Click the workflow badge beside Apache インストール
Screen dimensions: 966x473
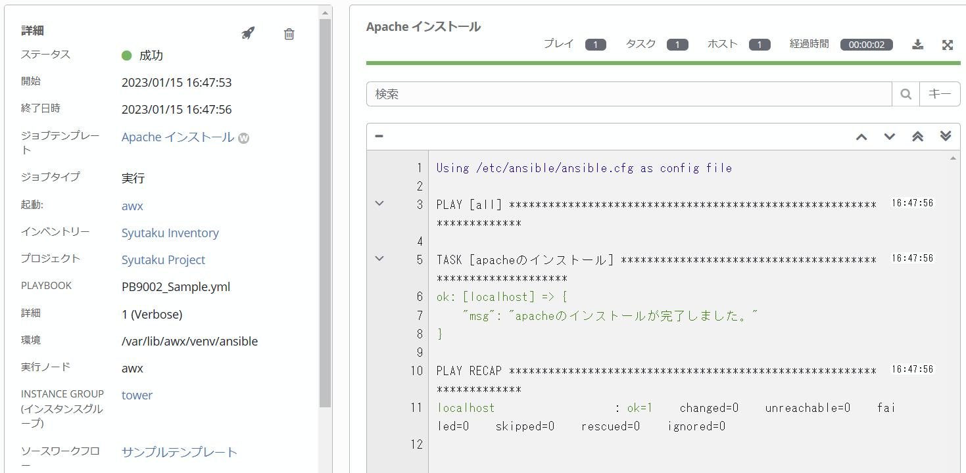click(243, 138)
